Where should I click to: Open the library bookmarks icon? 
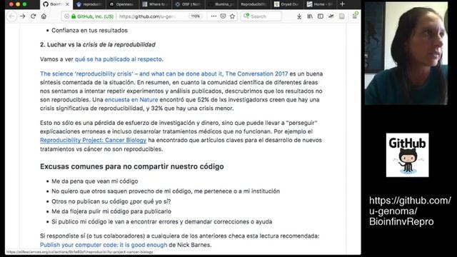pos(310,16)
